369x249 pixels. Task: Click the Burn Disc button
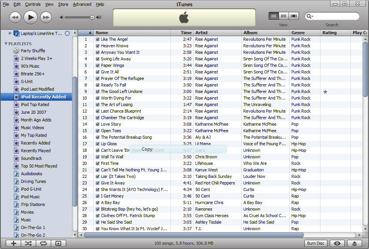coord(316,243)
